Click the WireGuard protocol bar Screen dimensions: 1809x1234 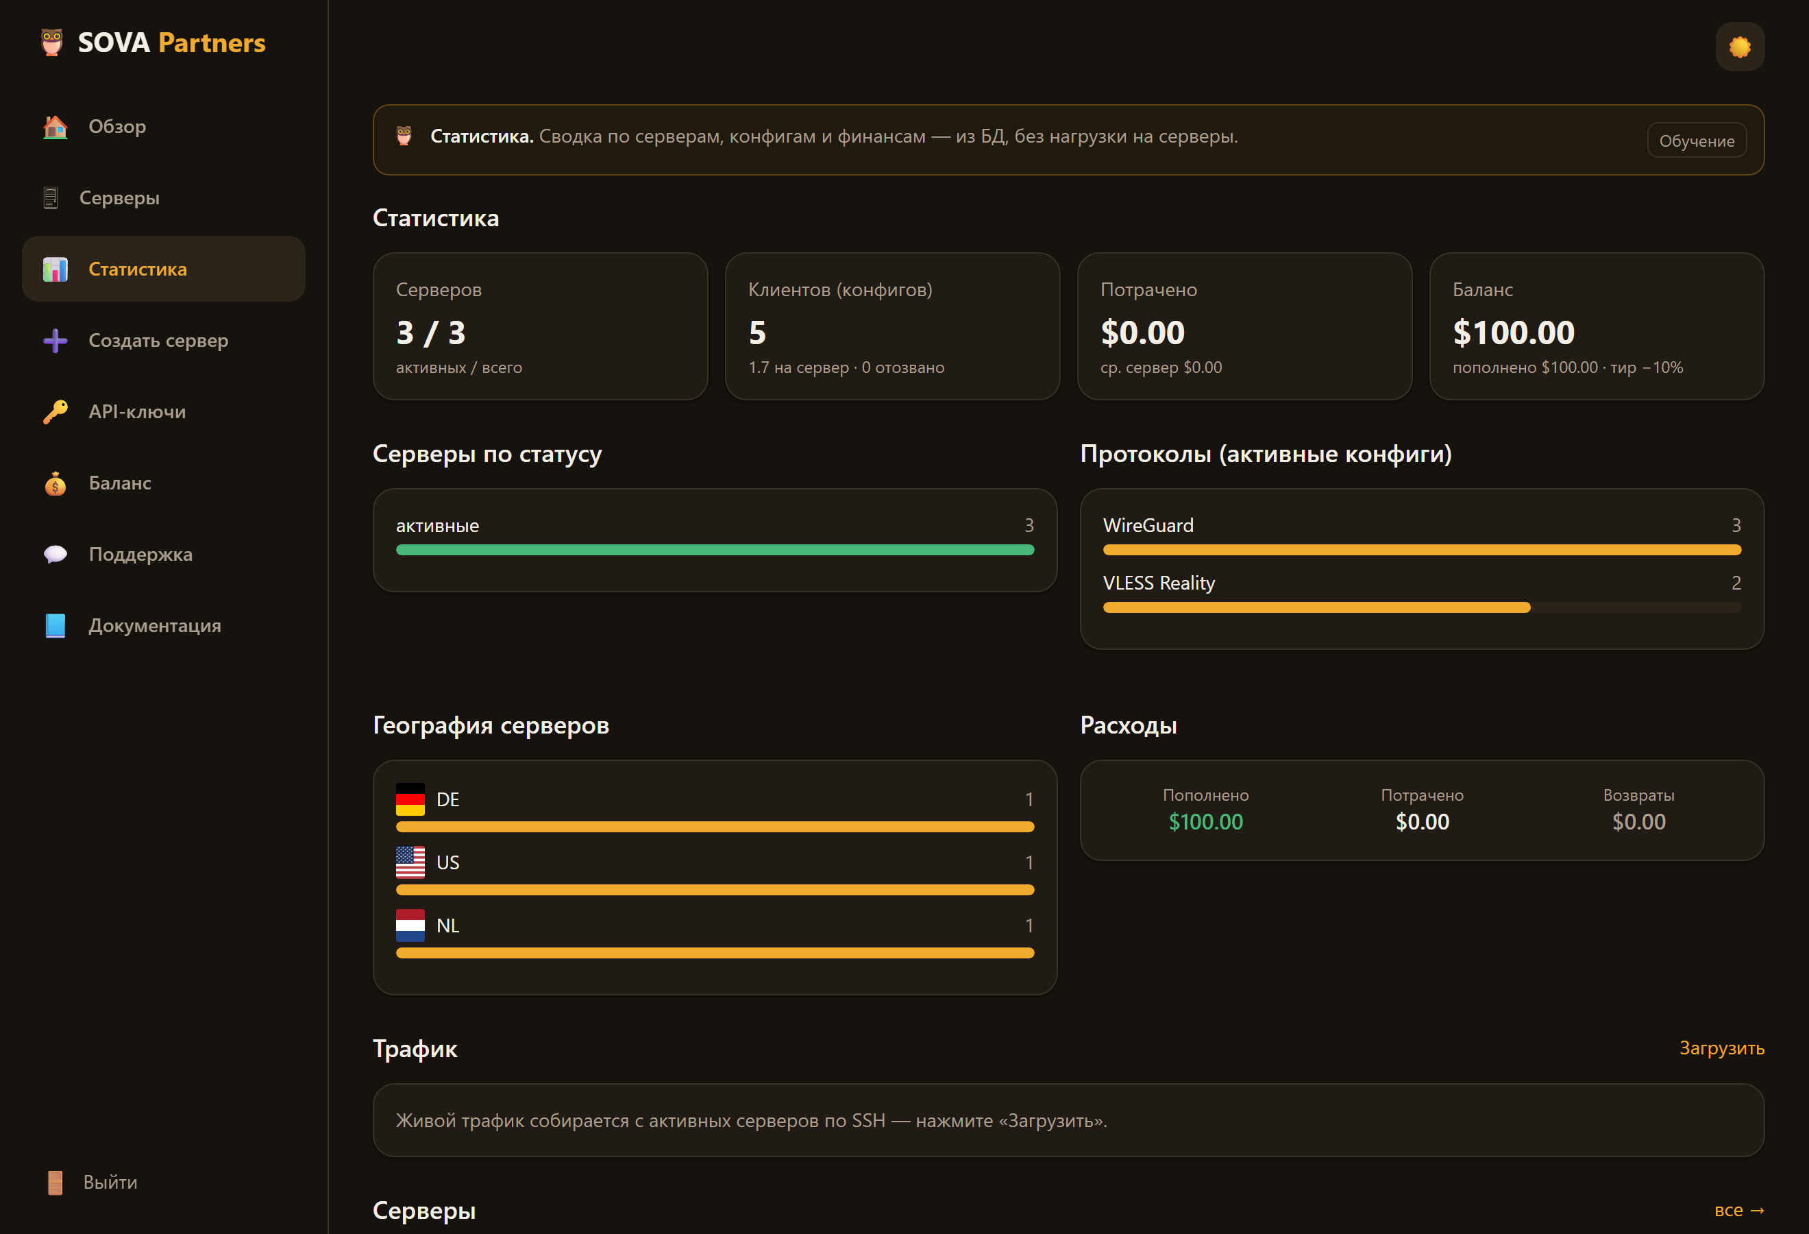1421,550
